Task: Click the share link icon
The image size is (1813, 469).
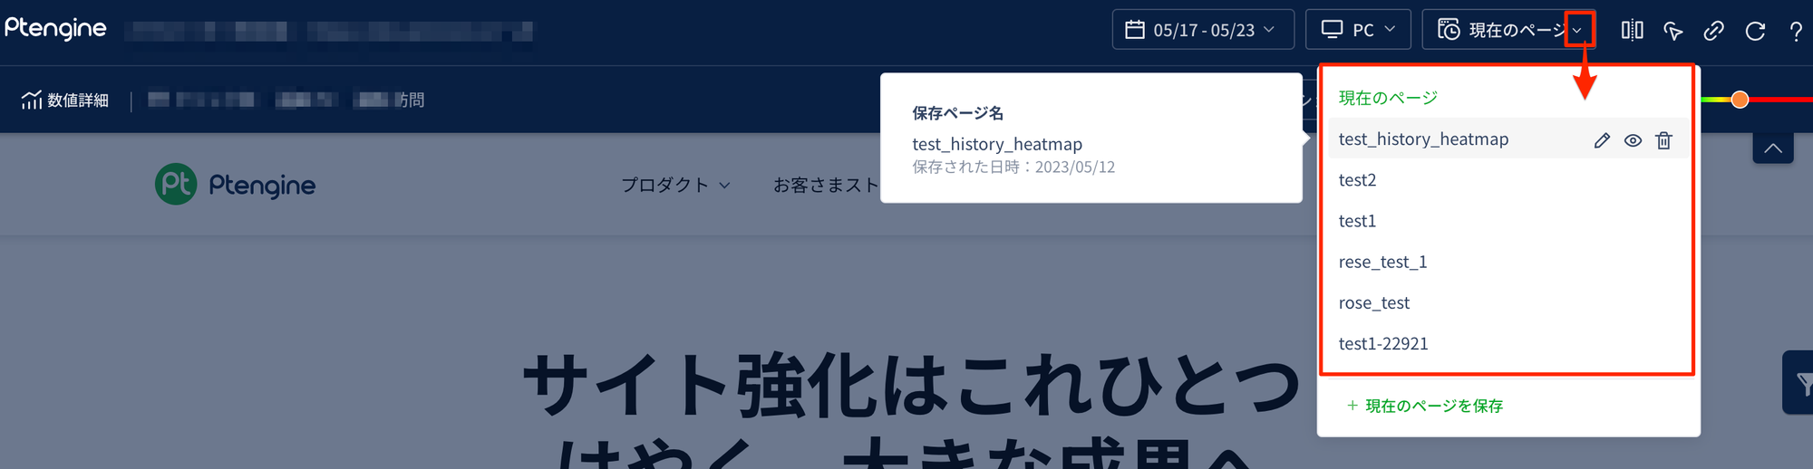Action: pyautogui.click(x=1713, y=31)
